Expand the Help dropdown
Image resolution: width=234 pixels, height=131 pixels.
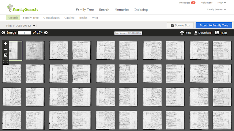tap(222, 3)
